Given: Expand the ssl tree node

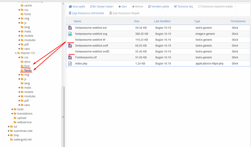Looking at the screenshot, I should coord(9,126).
